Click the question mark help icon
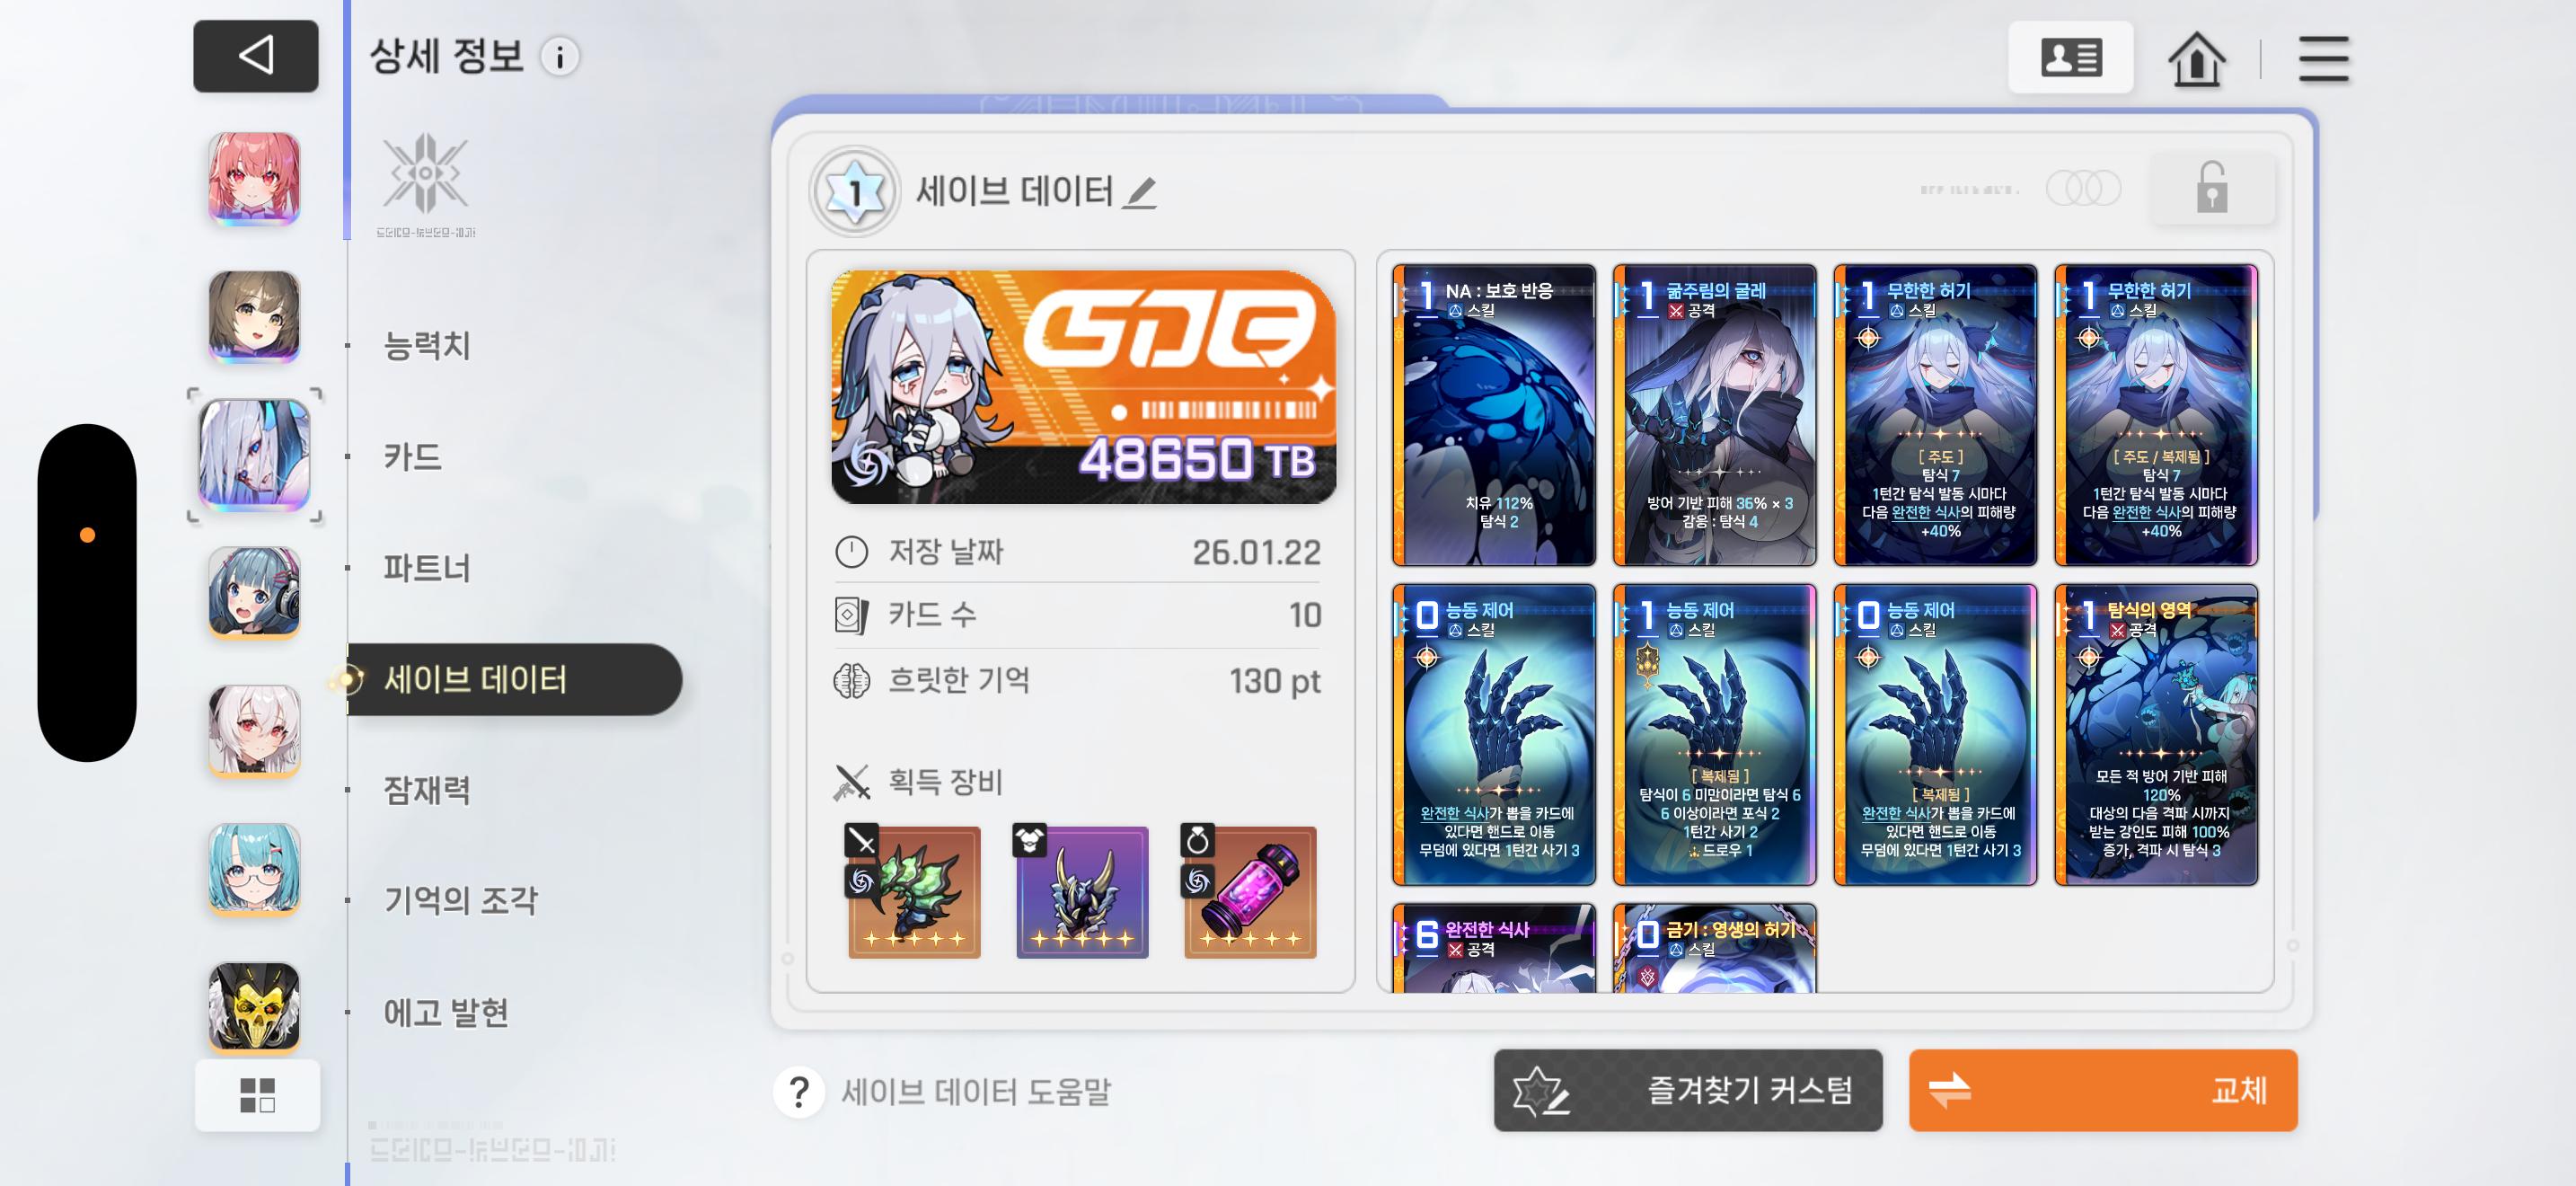The width and height of the screenshot is (2576, 1186). (799, 1092)
